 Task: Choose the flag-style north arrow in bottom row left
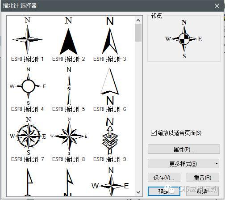(x=29, y=182)
